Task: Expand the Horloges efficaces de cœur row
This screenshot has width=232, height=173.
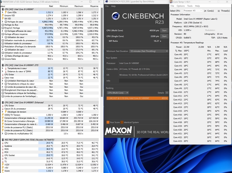Action: point(3,31)
